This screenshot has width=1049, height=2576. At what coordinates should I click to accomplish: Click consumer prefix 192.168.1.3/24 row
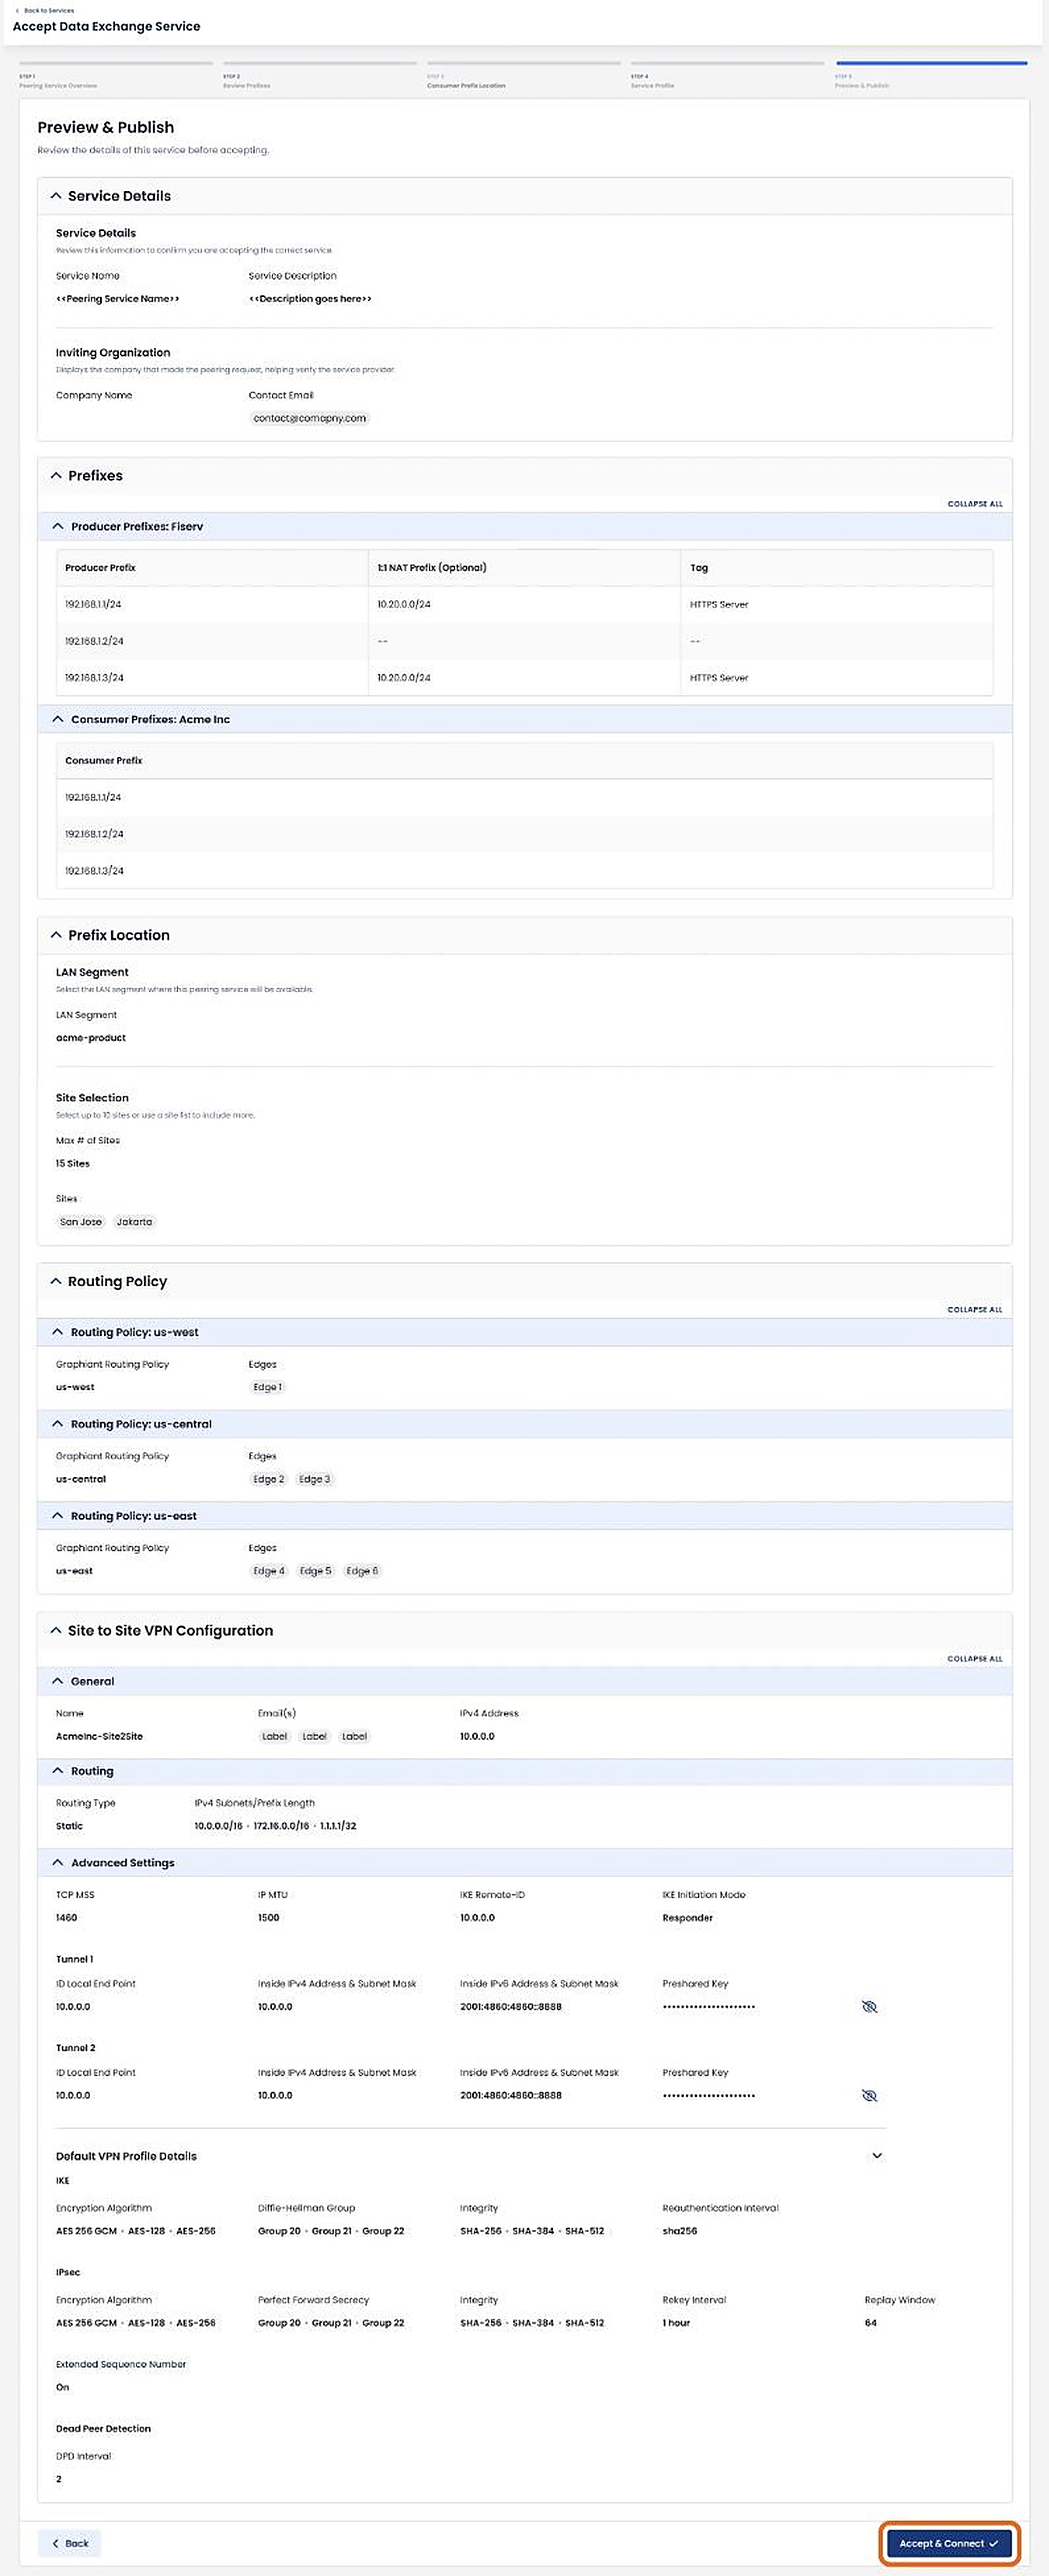[525, 870]
